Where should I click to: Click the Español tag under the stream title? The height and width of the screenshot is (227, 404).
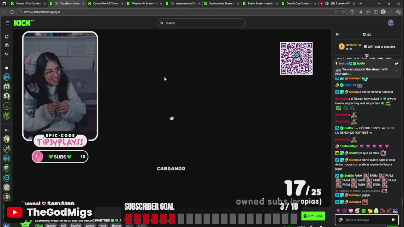(75, 225)
